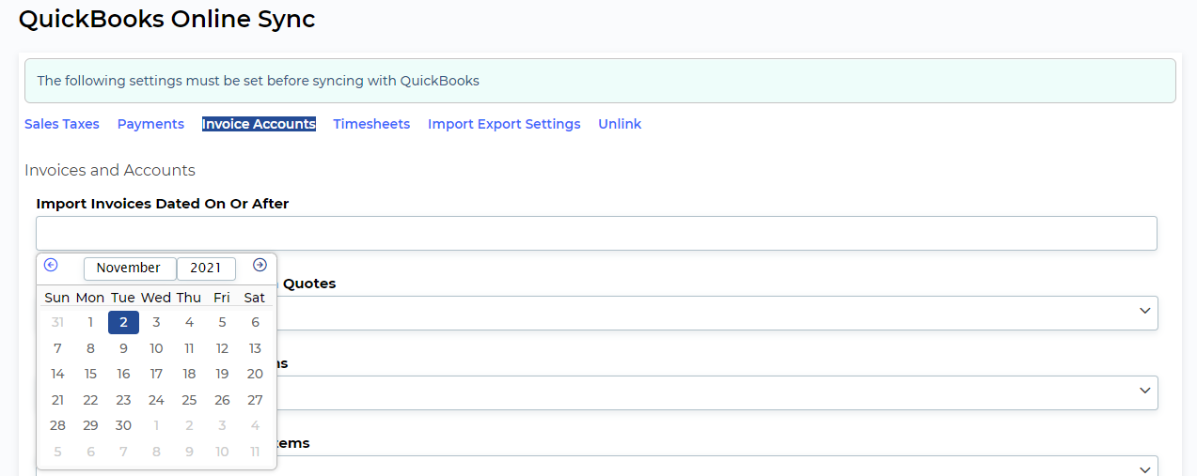Pick November 21 date cell
The width and height of the screenshot is (1197, 476).
click(57, 400)
